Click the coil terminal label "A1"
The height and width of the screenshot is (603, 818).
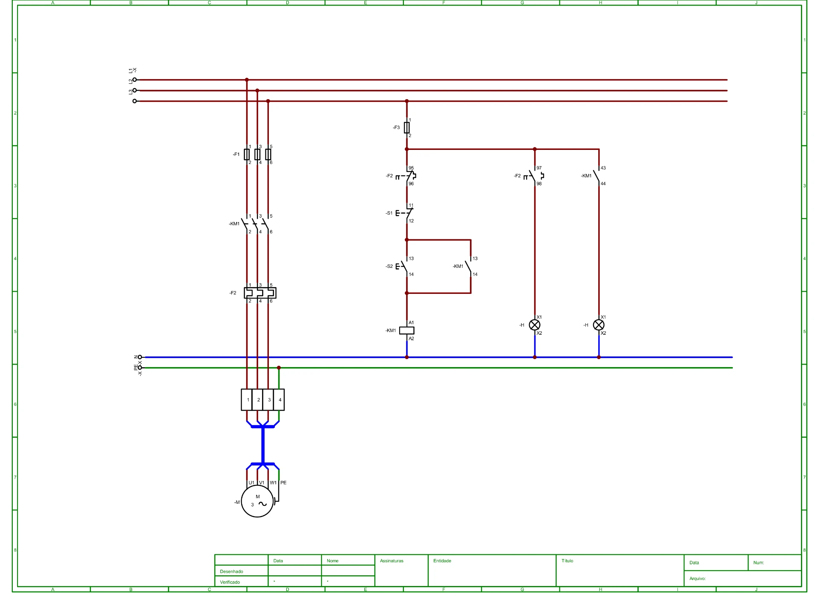point(411,323)
